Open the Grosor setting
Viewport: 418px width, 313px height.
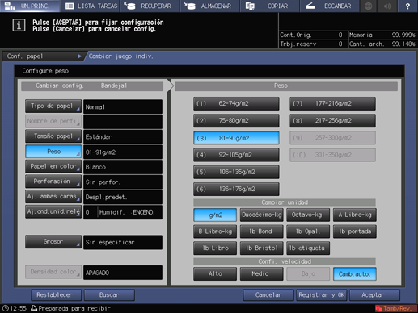[53, 242]
